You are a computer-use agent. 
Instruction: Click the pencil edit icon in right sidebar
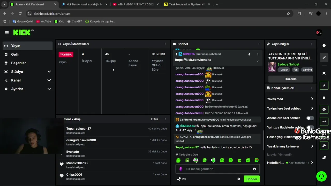point(324,58)
